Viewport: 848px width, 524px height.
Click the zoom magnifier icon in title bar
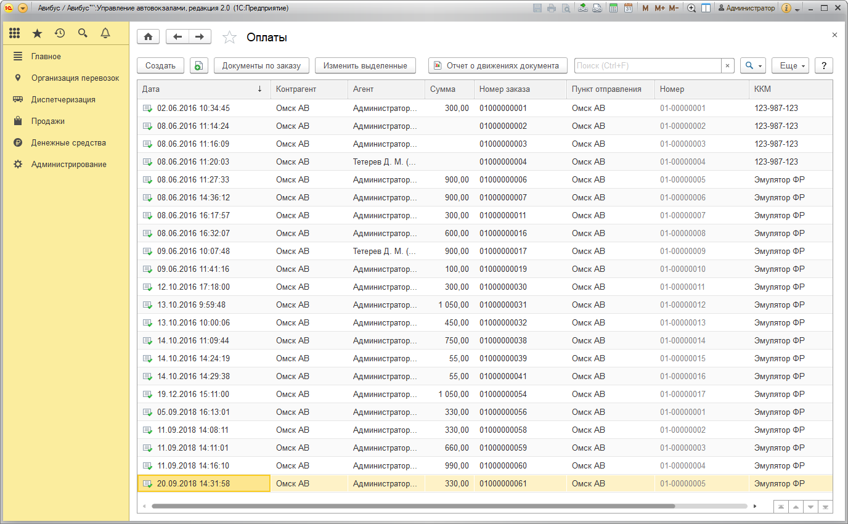[691, 9]
